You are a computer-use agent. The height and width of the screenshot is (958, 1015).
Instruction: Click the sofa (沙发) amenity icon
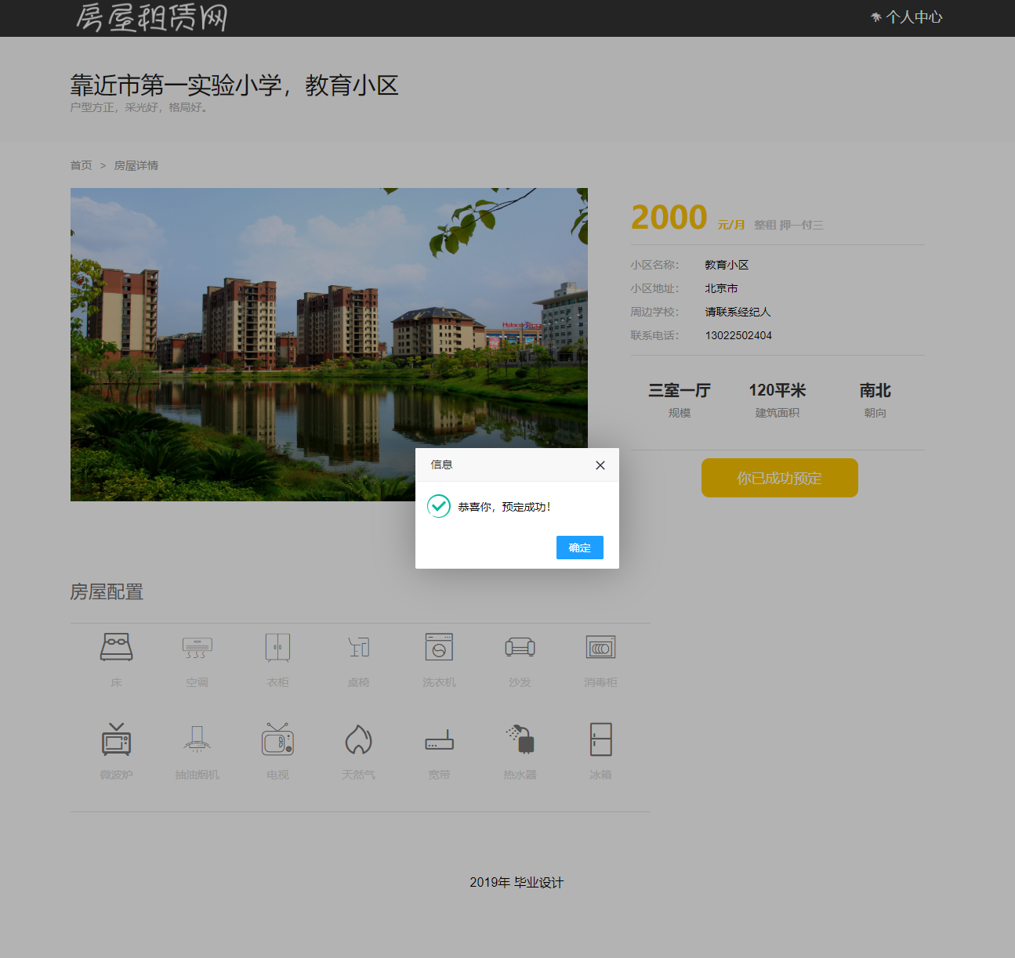coord(520,647)
